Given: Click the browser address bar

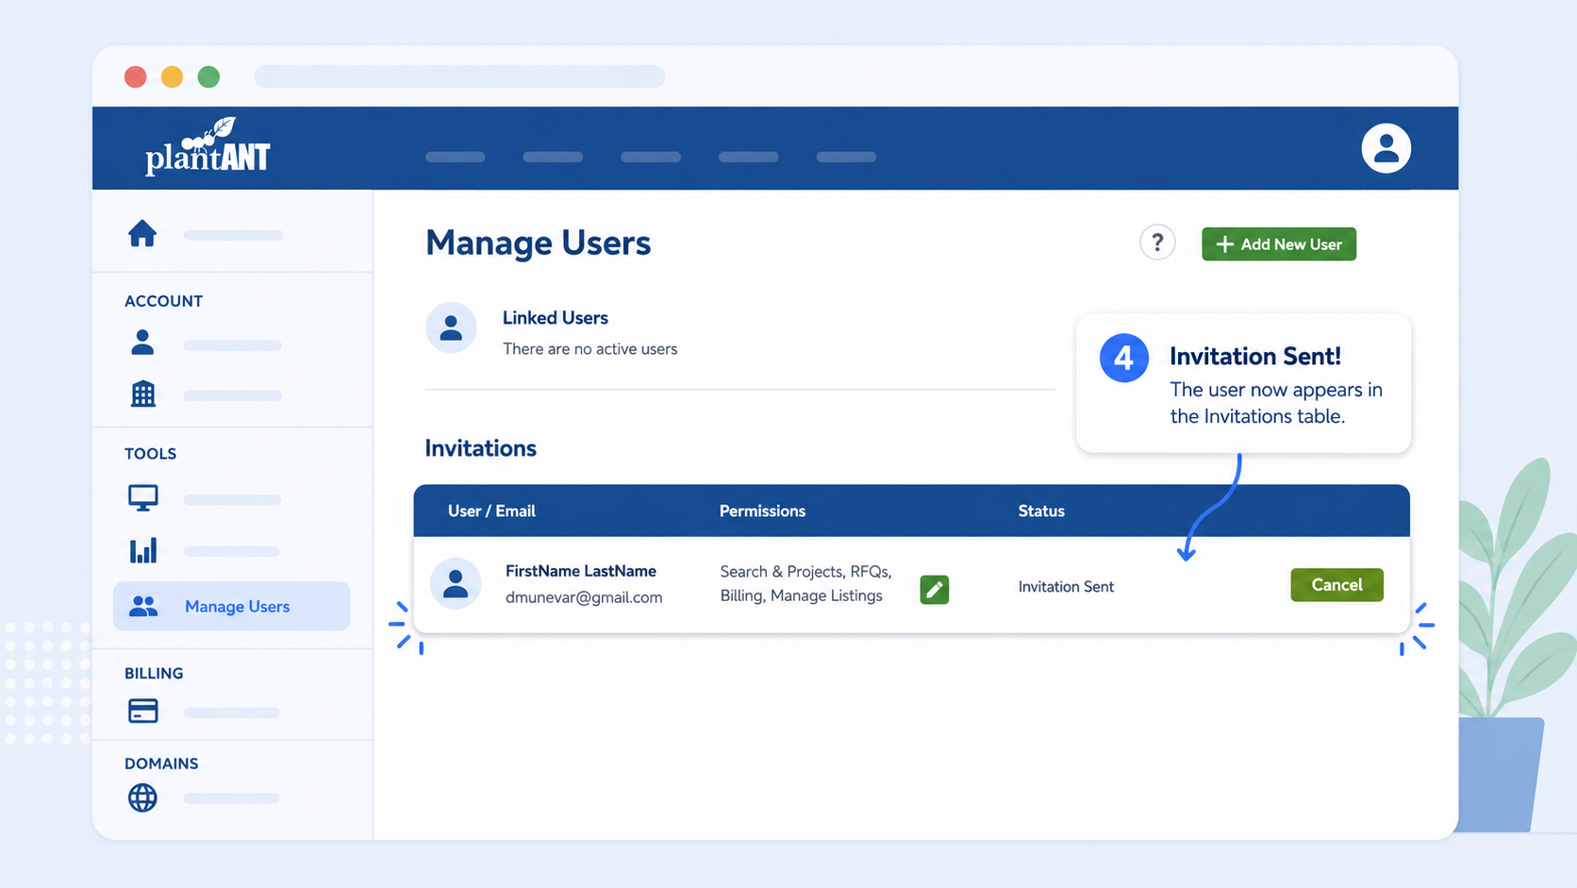Looking at the screenshot, I should click(459, 76).
